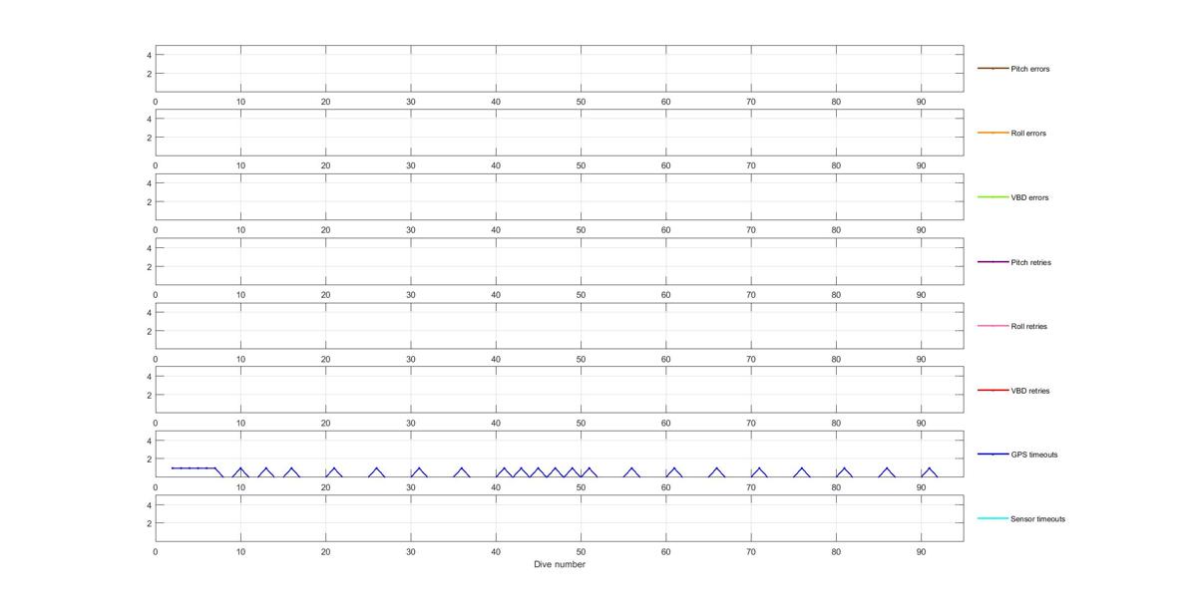The width and height of the screenshot is (1197, 609).
Task: Select the "Pitch errors" legend label
Action: [1029, 69]
